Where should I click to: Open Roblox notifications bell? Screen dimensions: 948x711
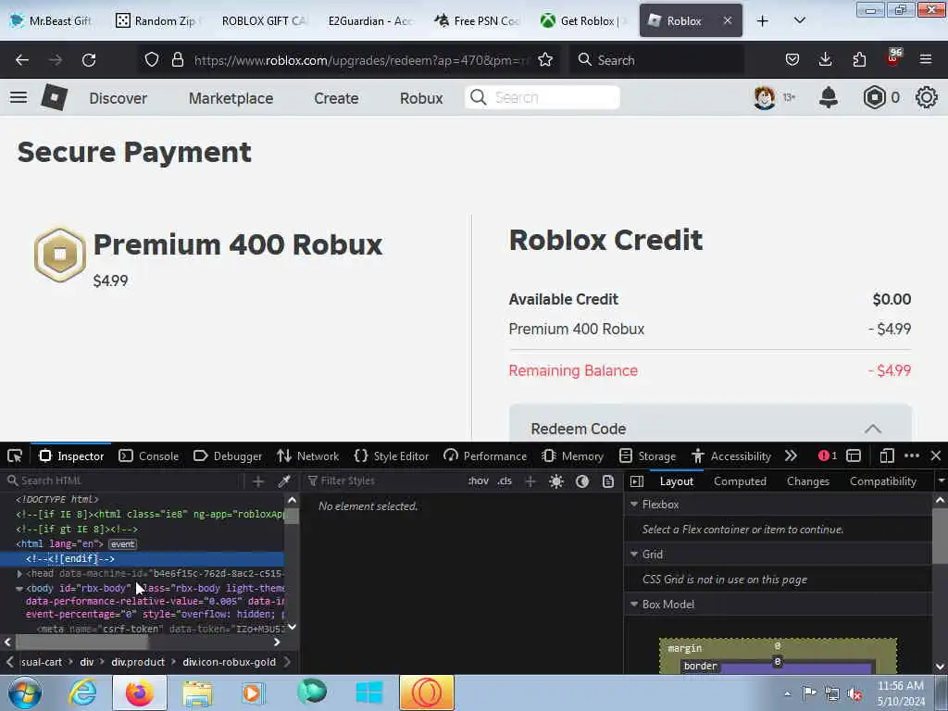click(x=829, y=97)
